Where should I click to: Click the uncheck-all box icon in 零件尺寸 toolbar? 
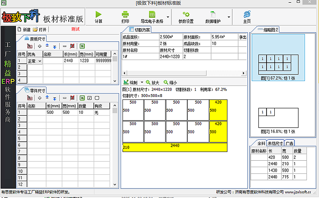pyautogui.click(x=97, y=98)
